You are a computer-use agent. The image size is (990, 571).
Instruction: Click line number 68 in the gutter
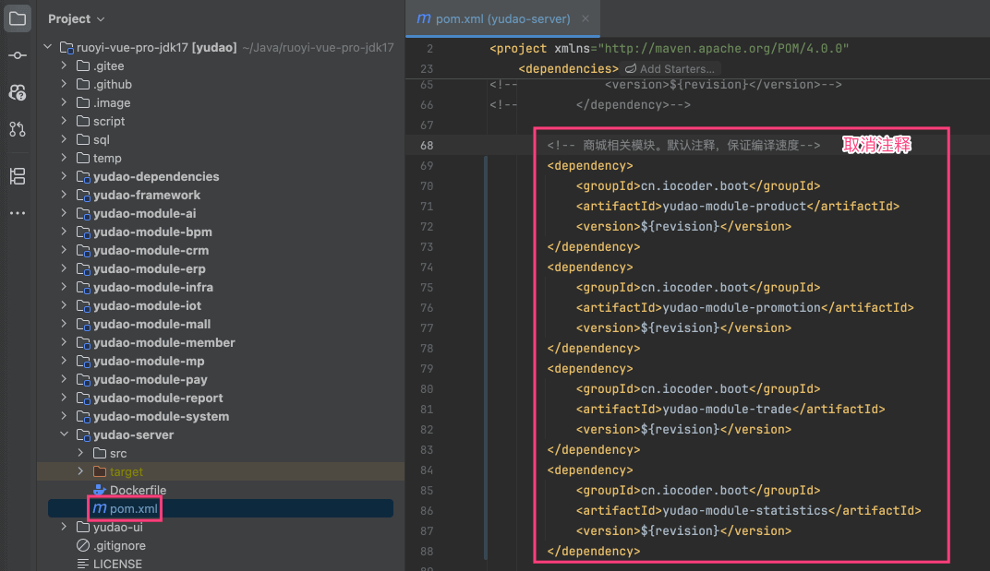click(426, 146)
